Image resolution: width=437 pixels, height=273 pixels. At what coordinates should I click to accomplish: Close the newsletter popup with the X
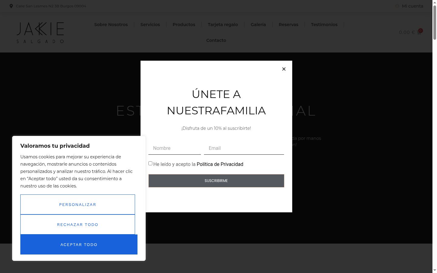[284, 69]
